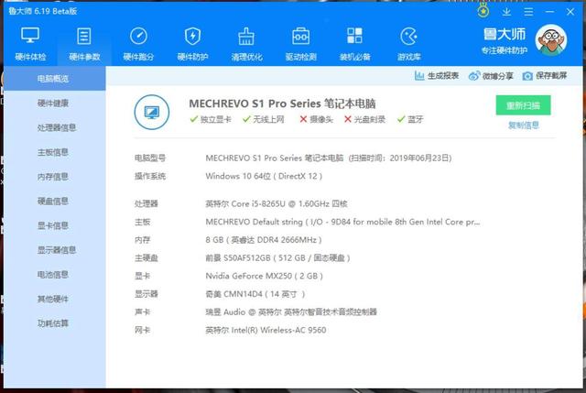Click the CMN14D4 display value
586x393 pixels.
[x=255, y=294]
